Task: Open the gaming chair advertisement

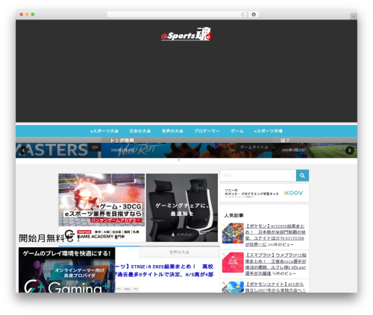Action: point(182,208)
